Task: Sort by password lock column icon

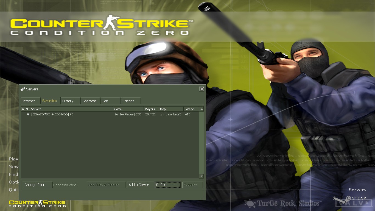Action: (x=23, y=109)
